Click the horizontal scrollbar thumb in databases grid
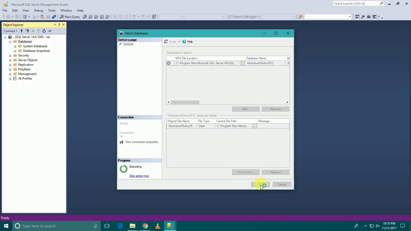The width and height of the screenshot is (411, 231). [185, 102]
